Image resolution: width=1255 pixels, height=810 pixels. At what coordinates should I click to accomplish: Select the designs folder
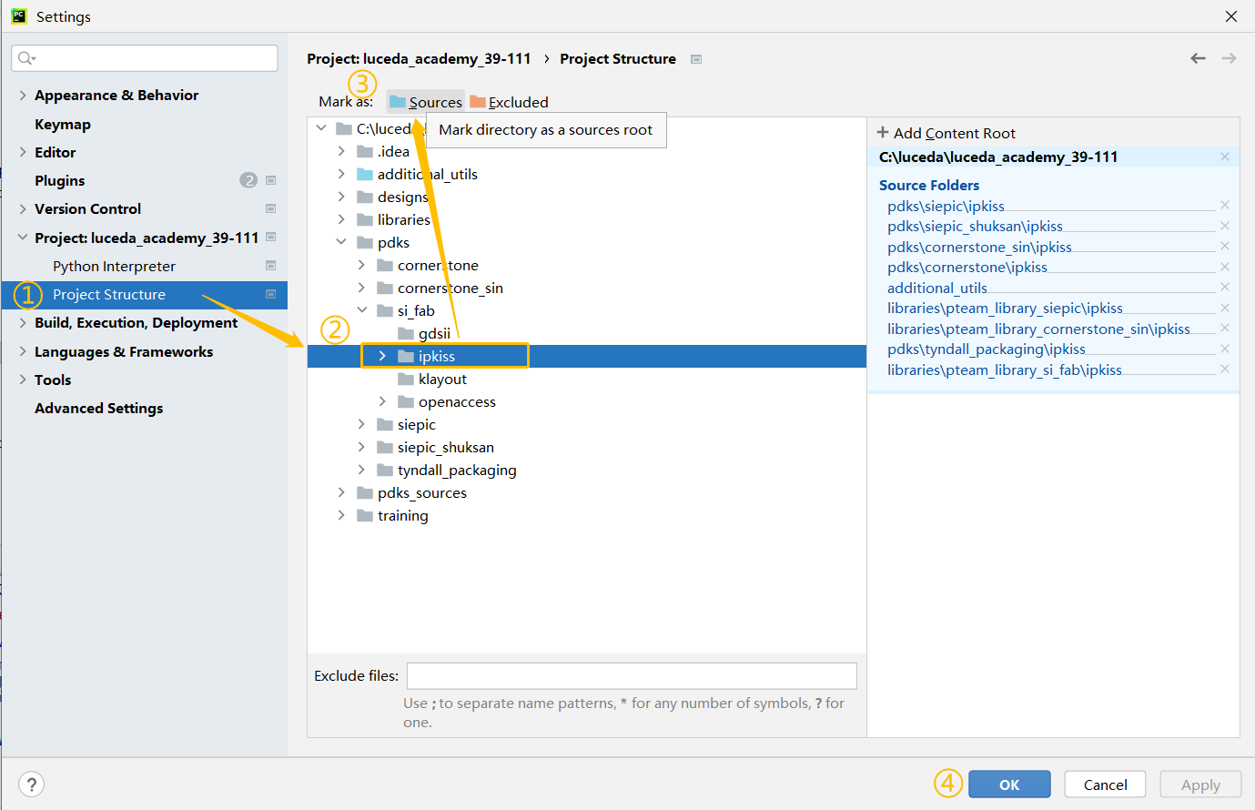tap(402, 197)
